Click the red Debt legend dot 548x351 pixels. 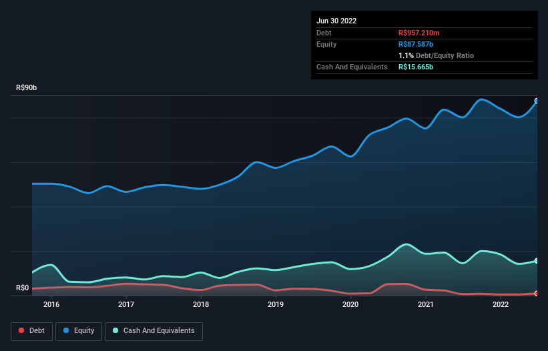pos(21,330)
